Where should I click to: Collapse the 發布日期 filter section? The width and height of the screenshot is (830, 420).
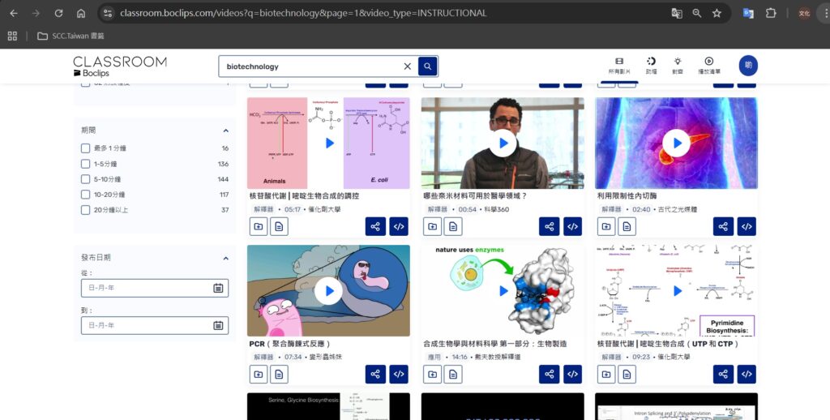coord(225,258)
